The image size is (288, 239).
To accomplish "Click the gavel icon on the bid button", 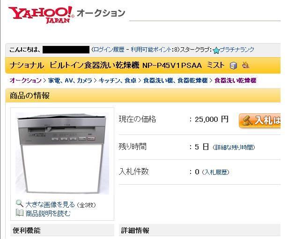I will click(x=247, y=121).
